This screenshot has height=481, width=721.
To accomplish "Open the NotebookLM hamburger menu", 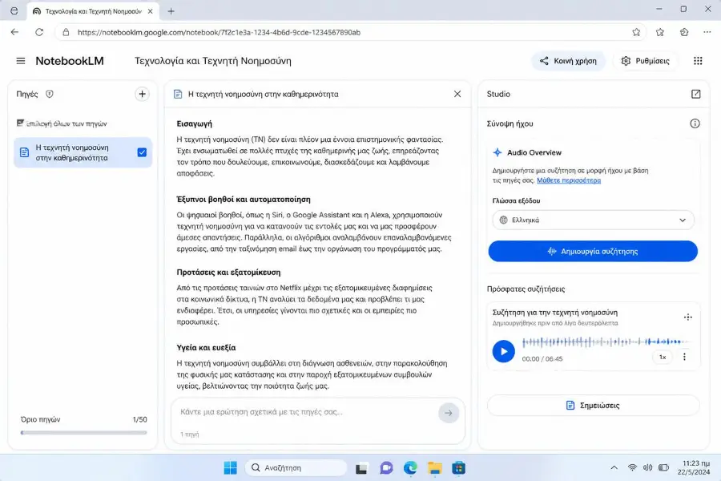I will [21, 61].
